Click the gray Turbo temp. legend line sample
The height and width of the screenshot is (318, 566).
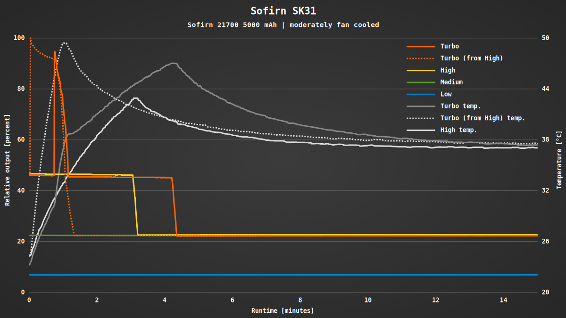(421, 106)
